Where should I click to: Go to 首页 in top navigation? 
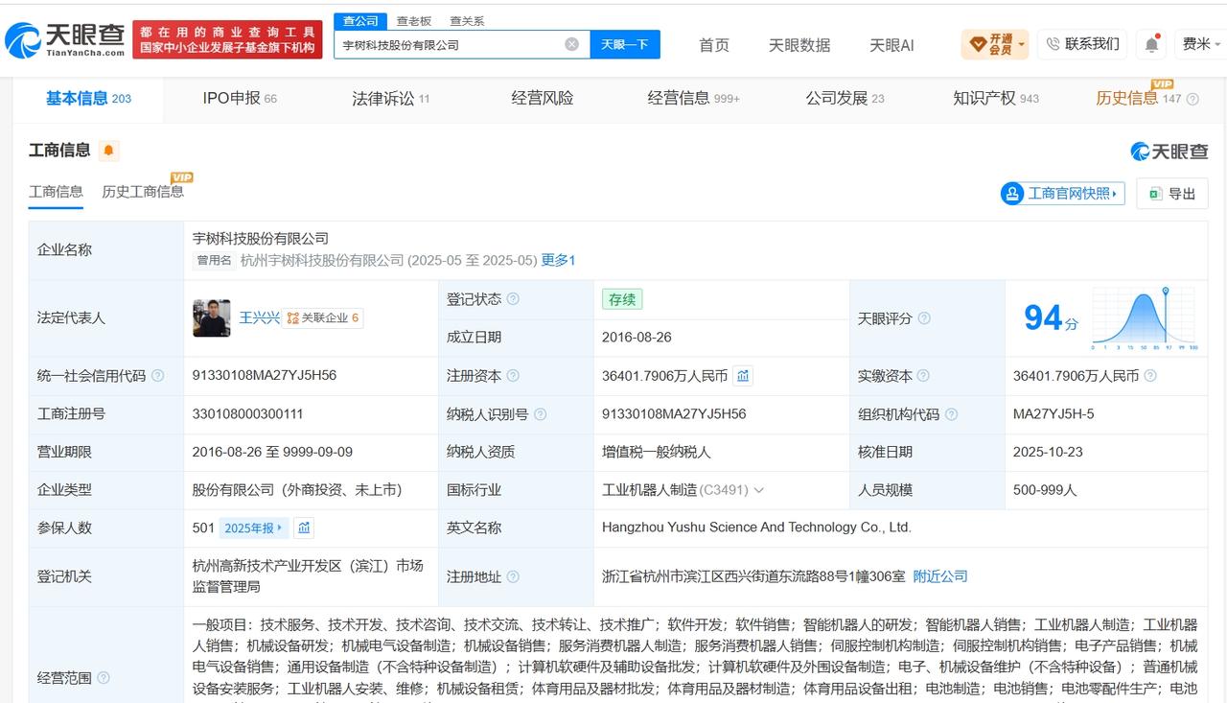click(x=714, y=45)
